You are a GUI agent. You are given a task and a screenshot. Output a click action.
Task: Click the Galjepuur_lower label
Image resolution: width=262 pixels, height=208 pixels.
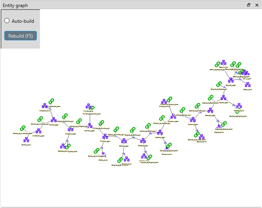pos(167,154)
